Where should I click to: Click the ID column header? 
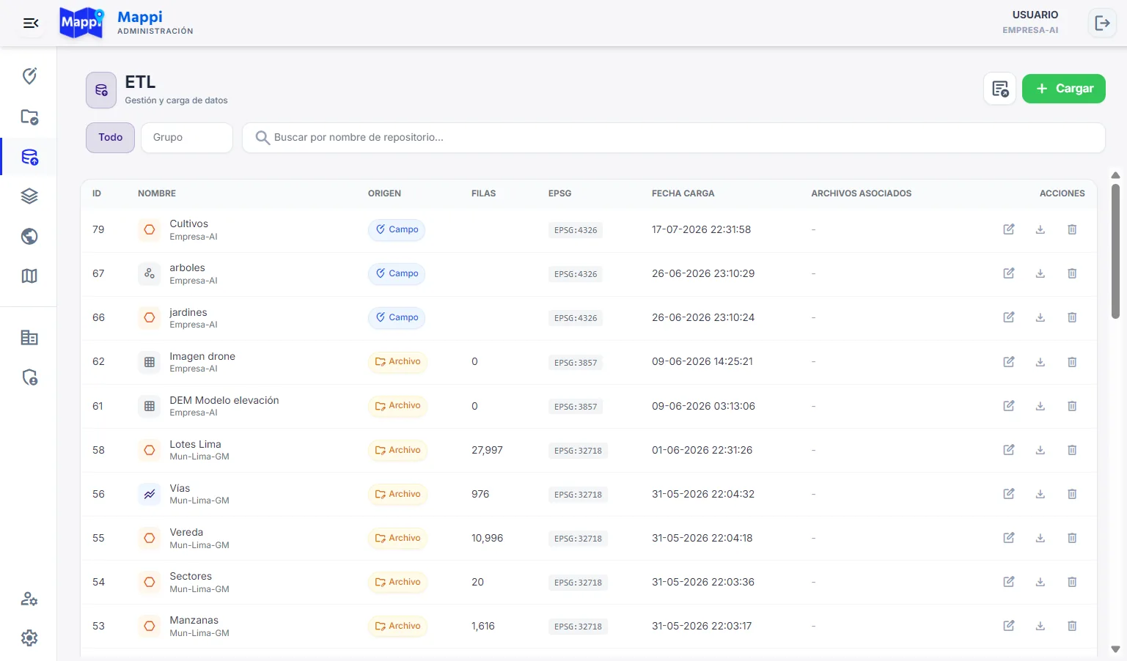[x=97, y=193]
